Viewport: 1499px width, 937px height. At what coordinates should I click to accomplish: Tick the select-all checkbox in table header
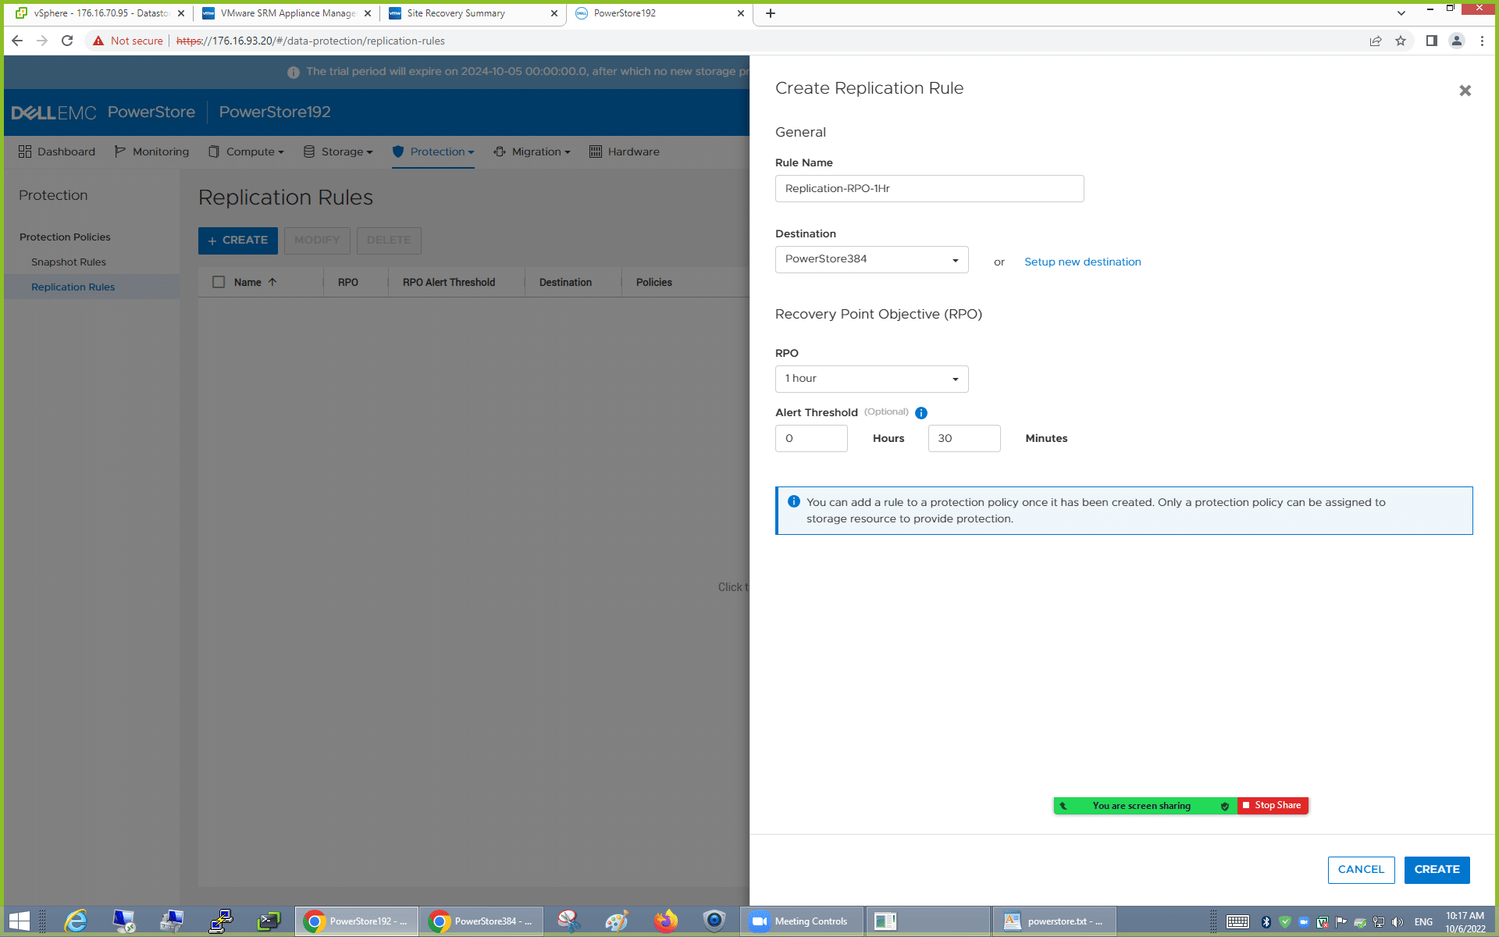tap(219, 282)
